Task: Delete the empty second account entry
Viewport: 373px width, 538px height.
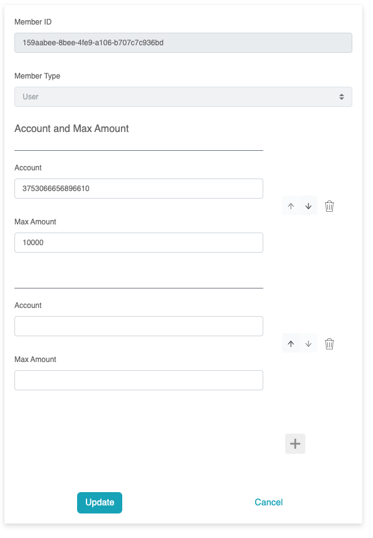Action: pyautogui.click(x=329, y=344)
